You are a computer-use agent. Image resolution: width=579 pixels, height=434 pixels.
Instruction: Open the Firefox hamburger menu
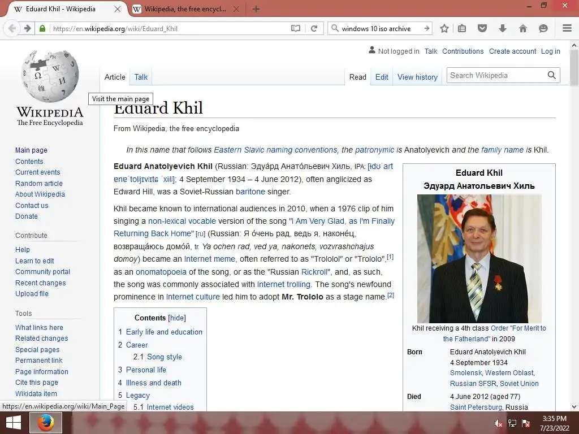(x=567, y=28)
